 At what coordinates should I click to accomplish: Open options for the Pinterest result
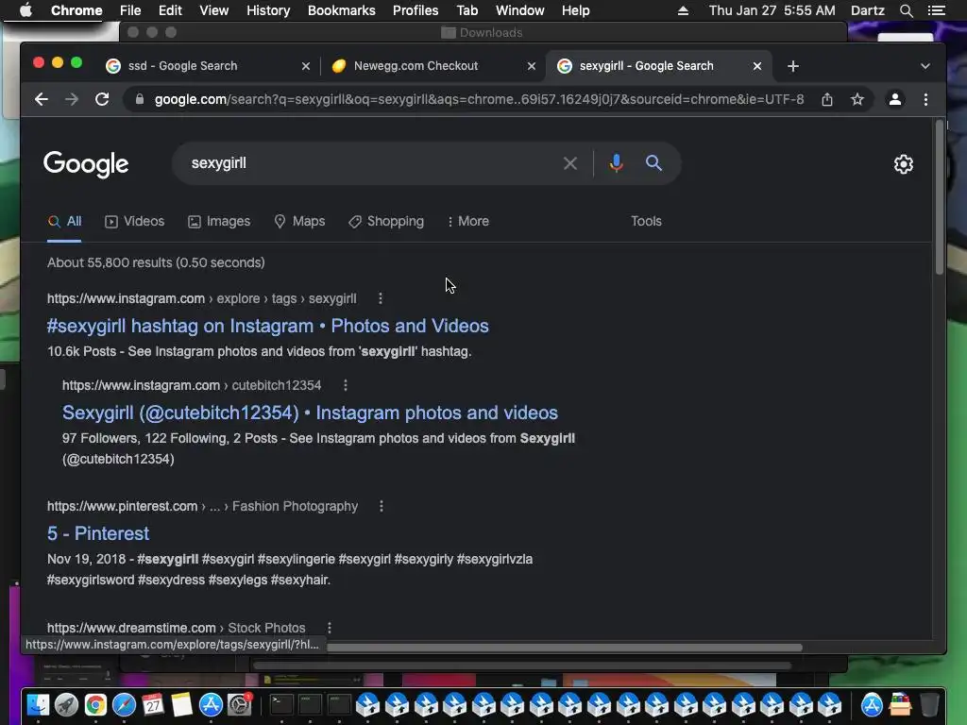click(x=382, y=506)
